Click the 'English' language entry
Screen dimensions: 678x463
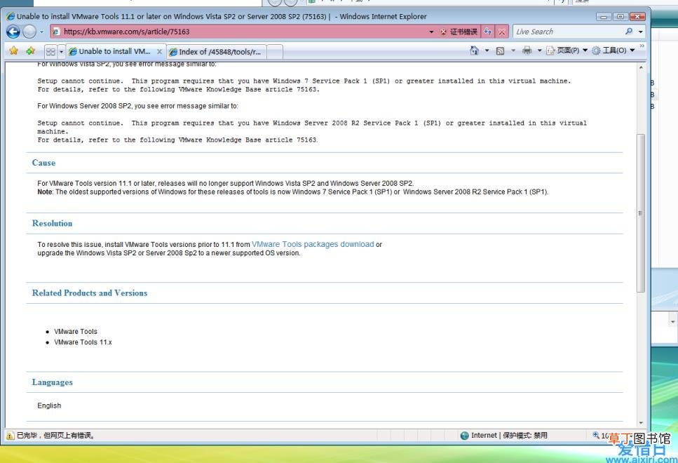click(x=49, y=405)
